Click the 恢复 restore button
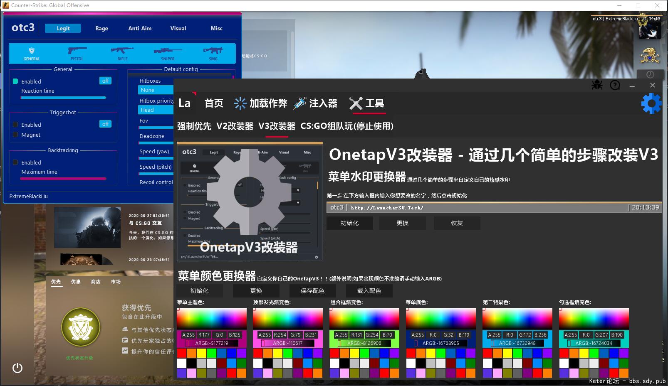668x386 pixels. tap(457, 223)
